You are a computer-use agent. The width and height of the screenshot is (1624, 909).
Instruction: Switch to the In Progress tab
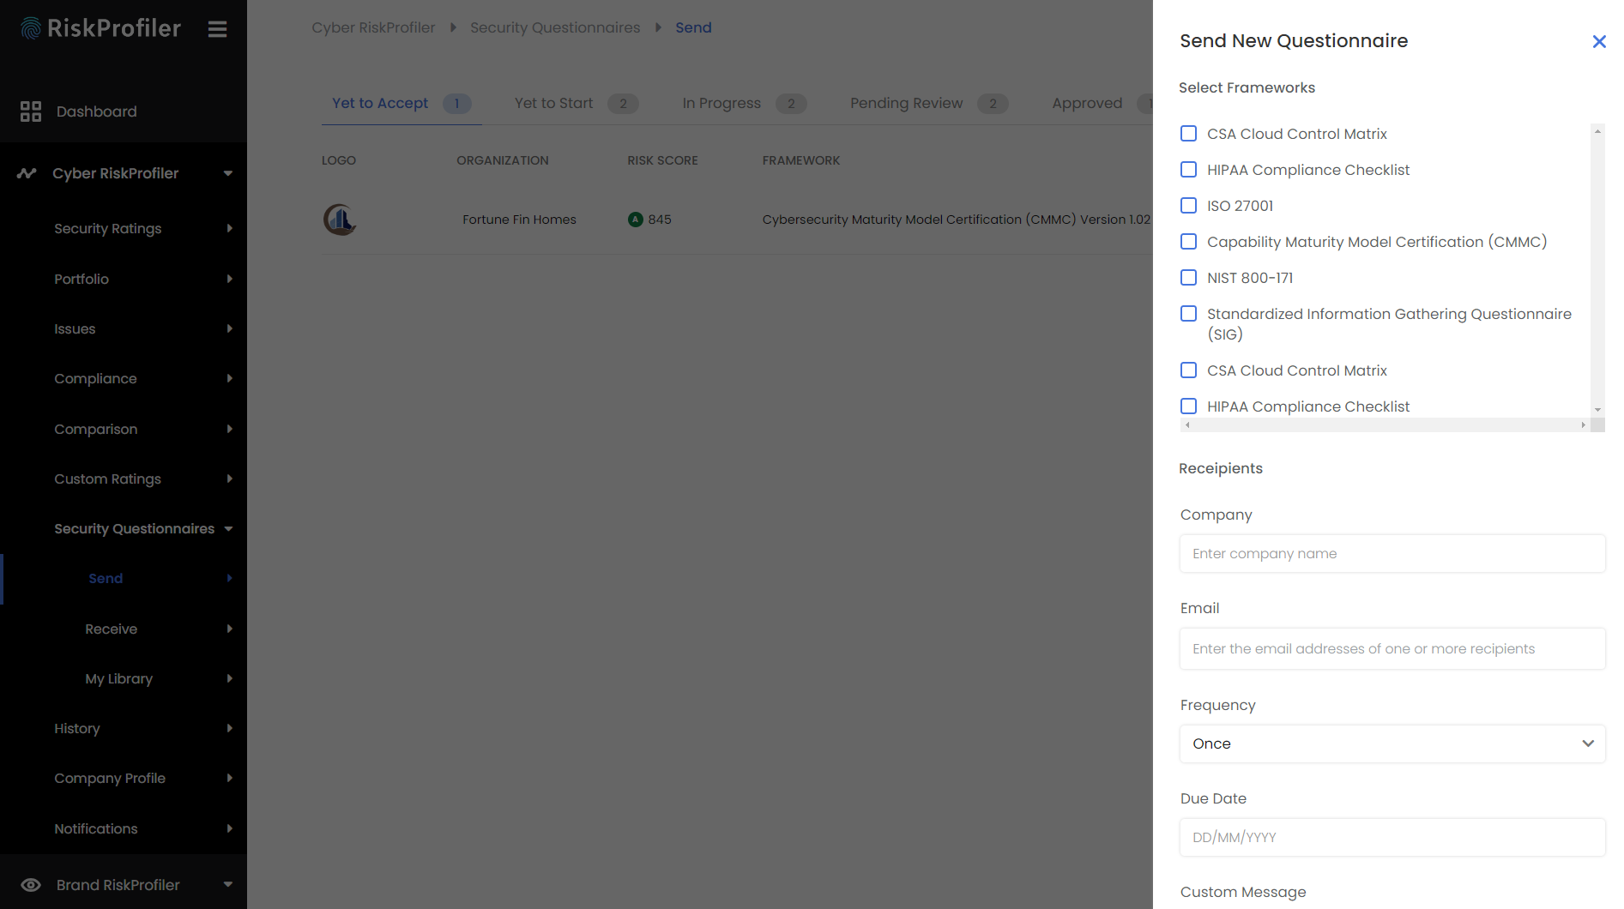(743, 104)
